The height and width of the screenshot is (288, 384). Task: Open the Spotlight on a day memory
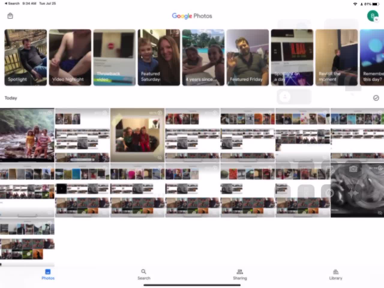pos(292,57)
